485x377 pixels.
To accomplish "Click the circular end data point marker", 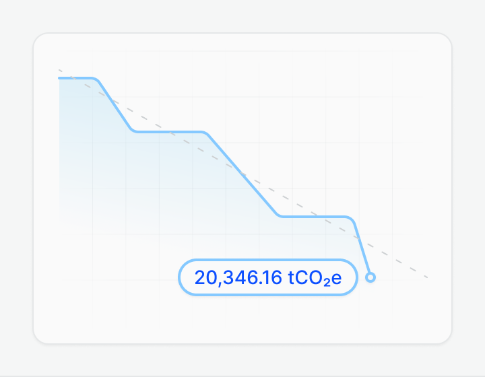I will tap(370, 277).
